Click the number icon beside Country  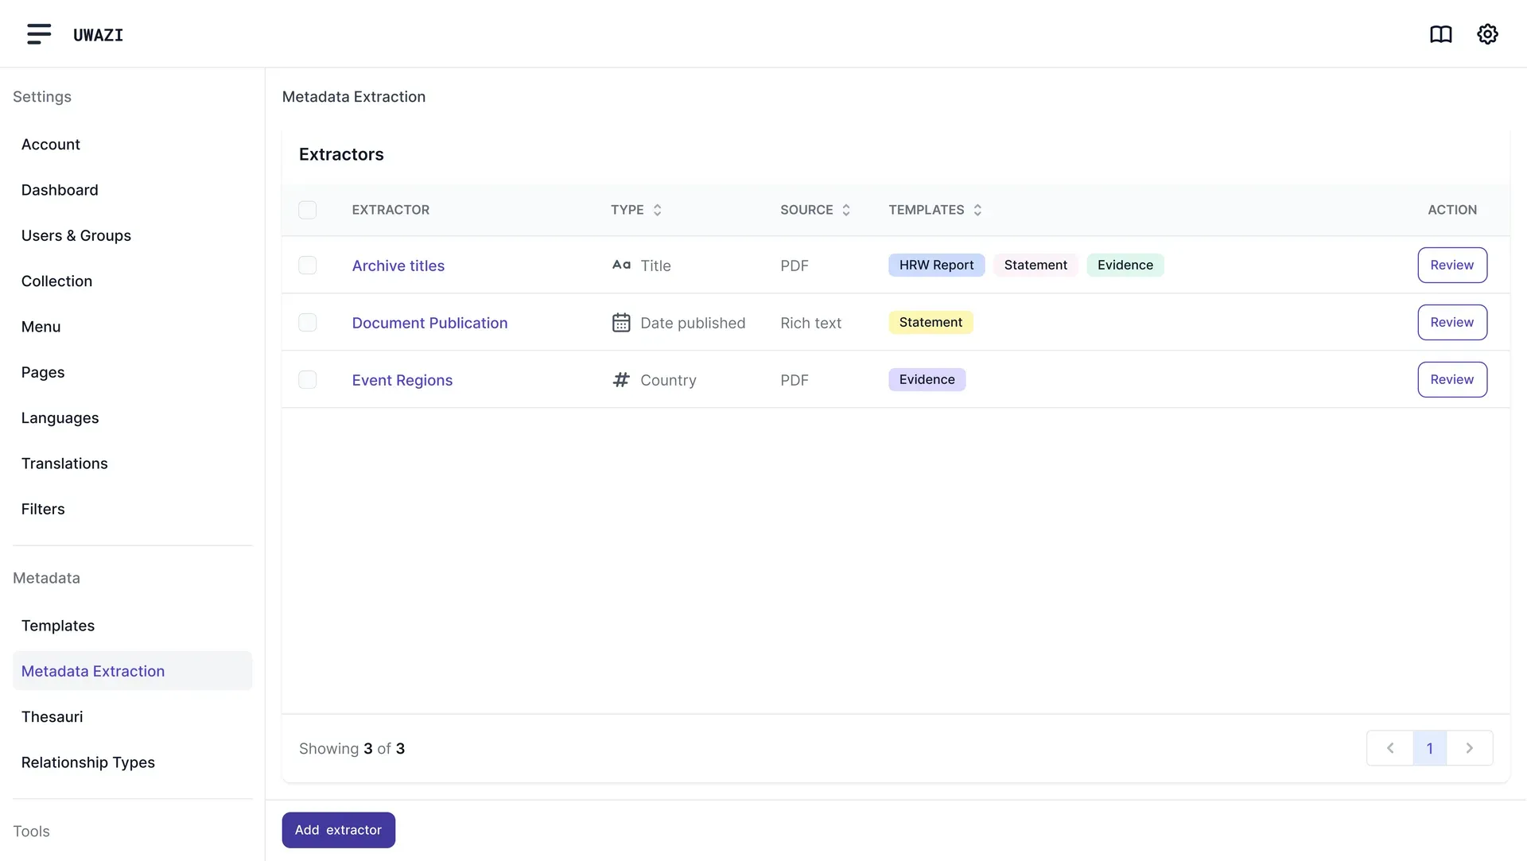coord(620,379)
